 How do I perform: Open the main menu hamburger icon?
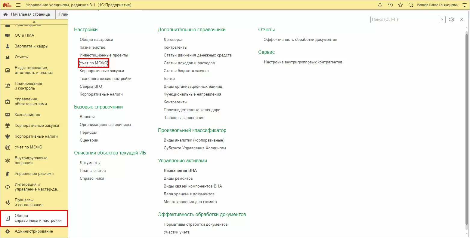(x=18, y=5)
